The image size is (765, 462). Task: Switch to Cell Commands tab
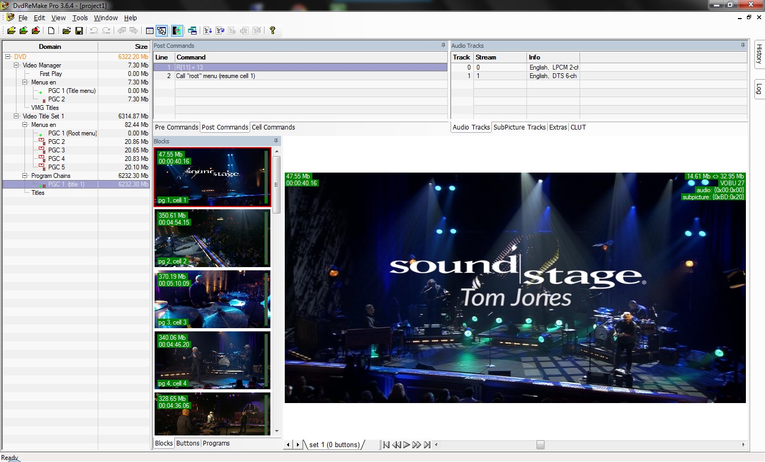tap(273, 127)
